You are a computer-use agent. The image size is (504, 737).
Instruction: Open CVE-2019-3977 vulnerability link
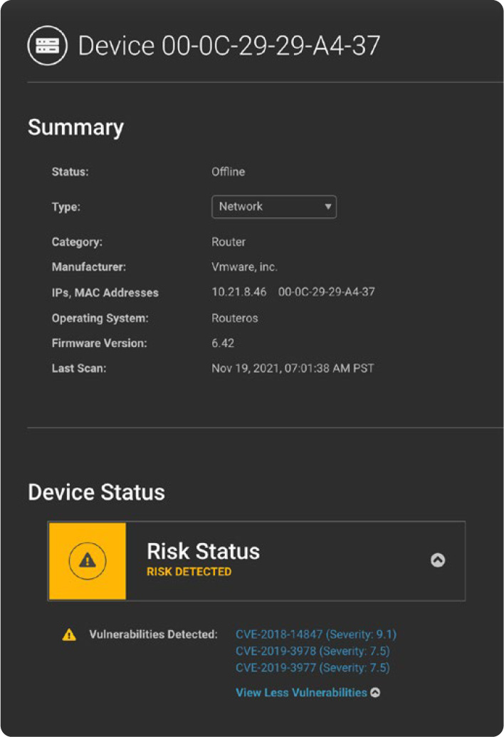[x=313, y=668]
